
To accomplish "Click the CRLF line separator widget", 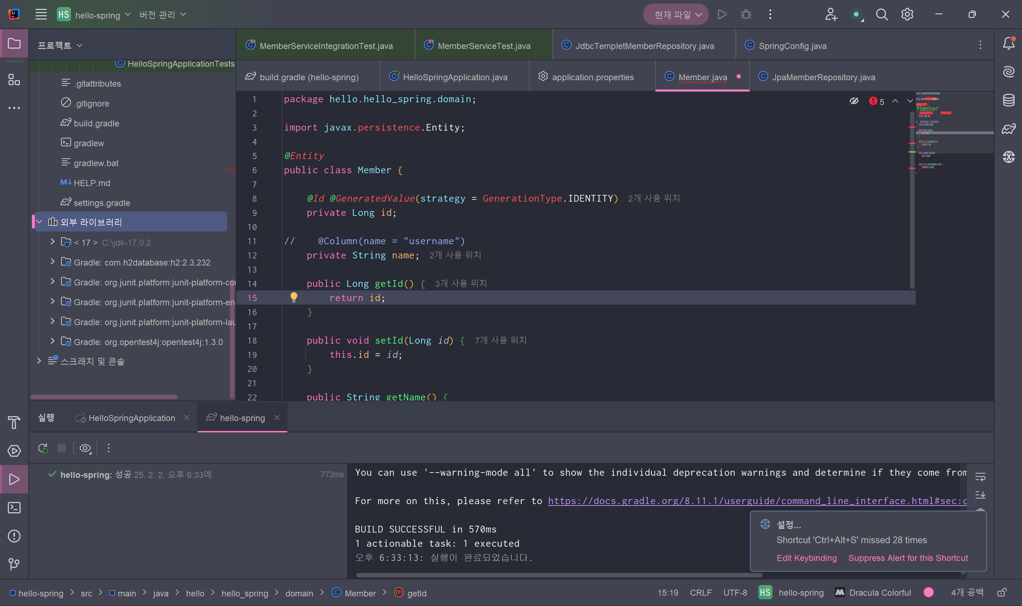I will [x=700, y=593].
